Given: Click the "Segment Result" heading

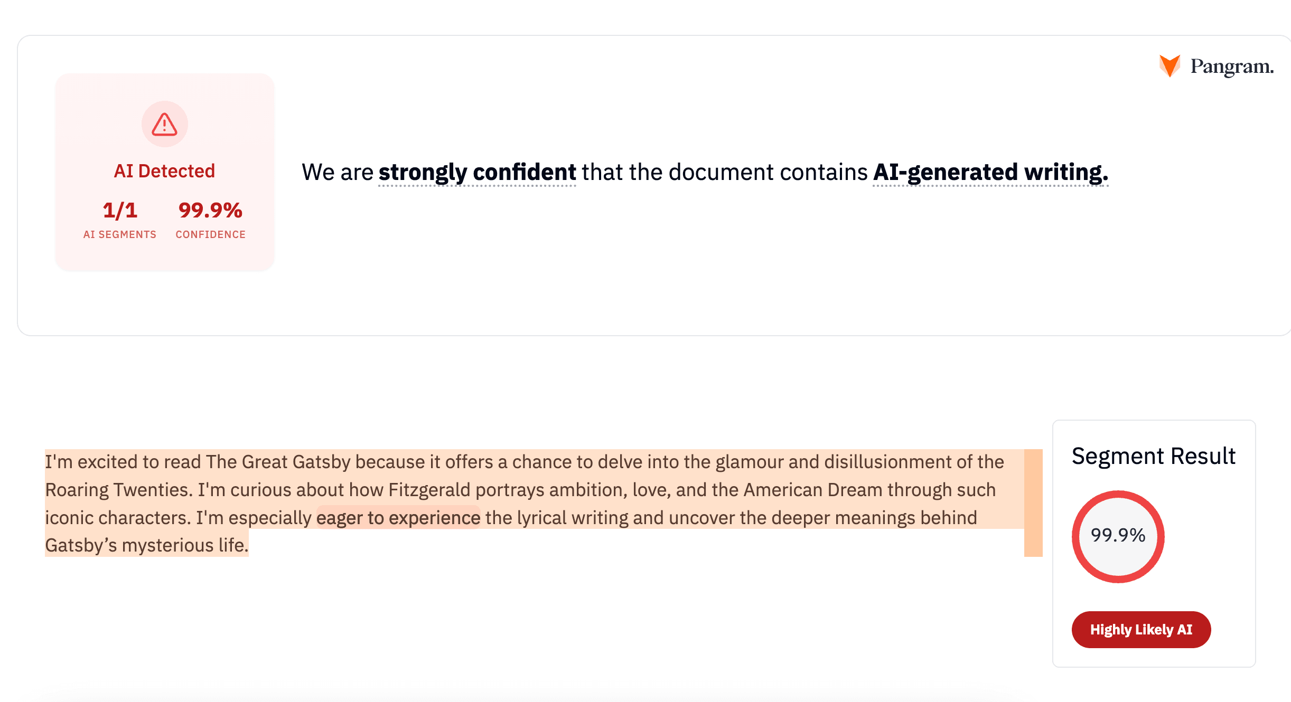Looking at the screenshot, I should (1153, 456).
